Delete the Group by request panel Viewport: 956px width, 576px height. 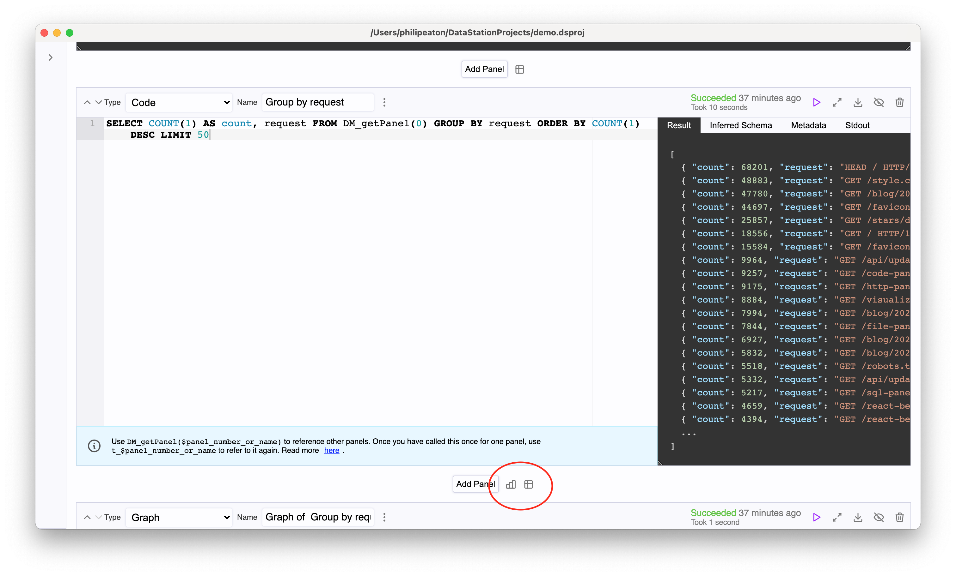pos(900,102)
